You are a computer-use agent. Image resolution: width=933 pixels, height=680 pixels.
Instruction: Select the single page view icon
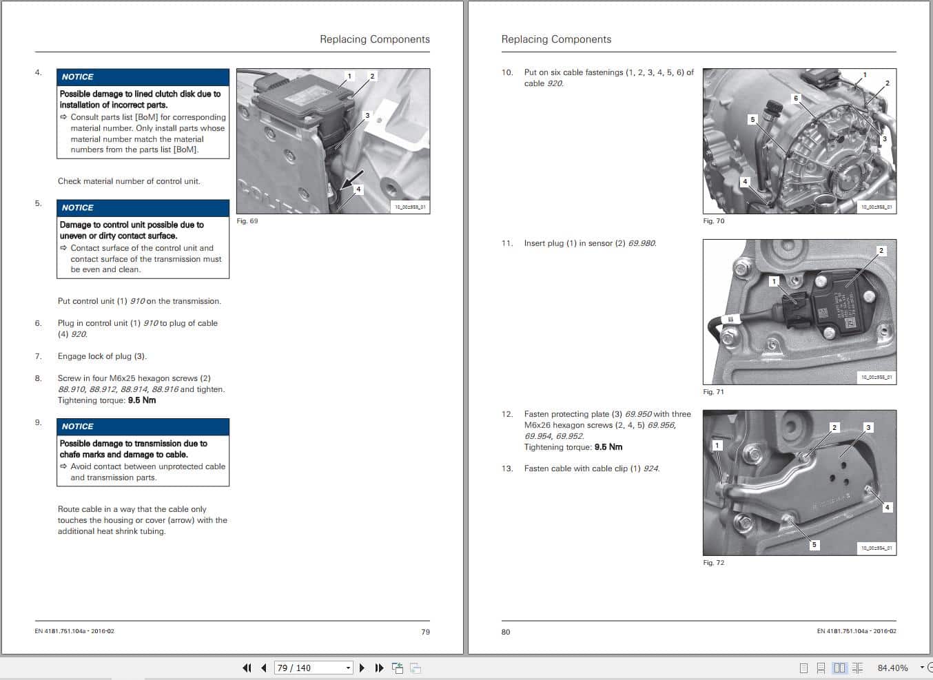pyautogui.click(x=803, y=668)
